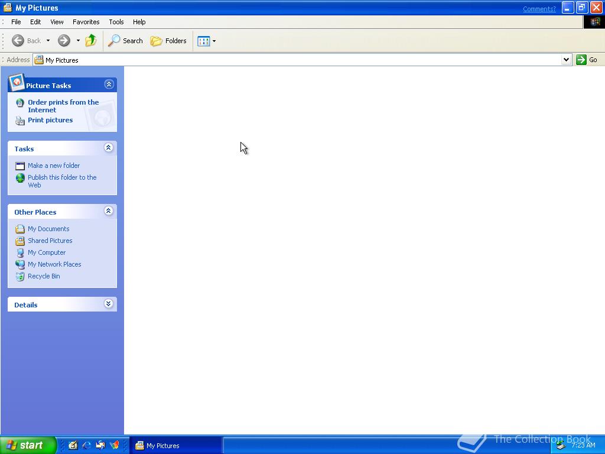Open My Computer link
The width and height of the screenshot is (605, 454).
[x=47, y=252]
